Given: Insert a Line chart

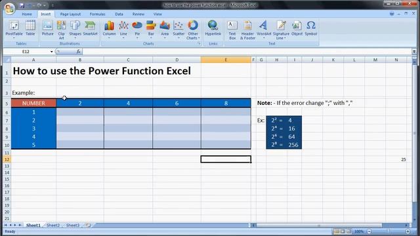Looking at the screenshot, I should [x=123, y=29].
